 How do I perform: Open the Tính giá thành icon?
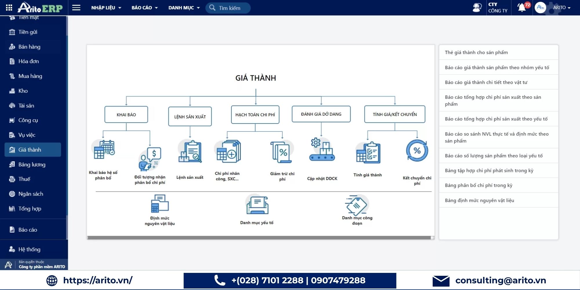pyautogui.click(x=368, y=153)
